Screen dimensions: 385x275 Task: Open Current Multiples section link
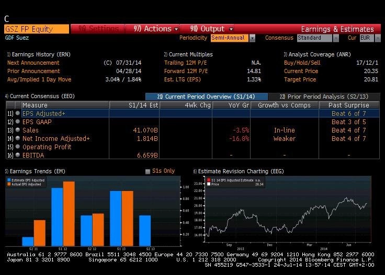pyautogui.click(x=188, y=54)
